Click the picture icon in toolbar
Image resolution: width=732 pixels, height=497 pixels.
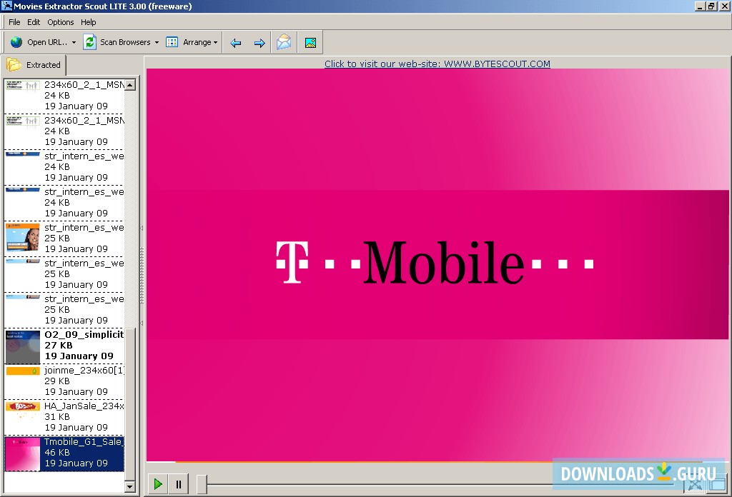[x=310, y=42]
